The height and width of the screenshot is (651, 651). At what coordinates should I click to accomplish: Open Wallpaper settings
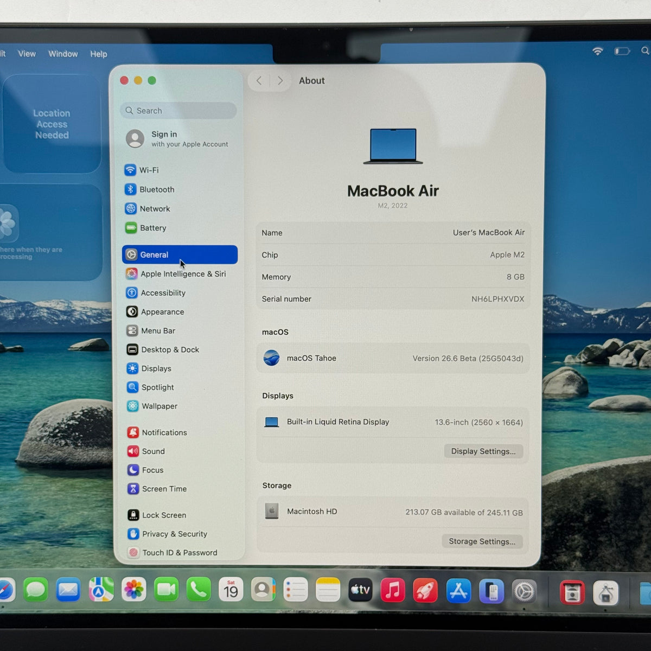pos(180,406)
